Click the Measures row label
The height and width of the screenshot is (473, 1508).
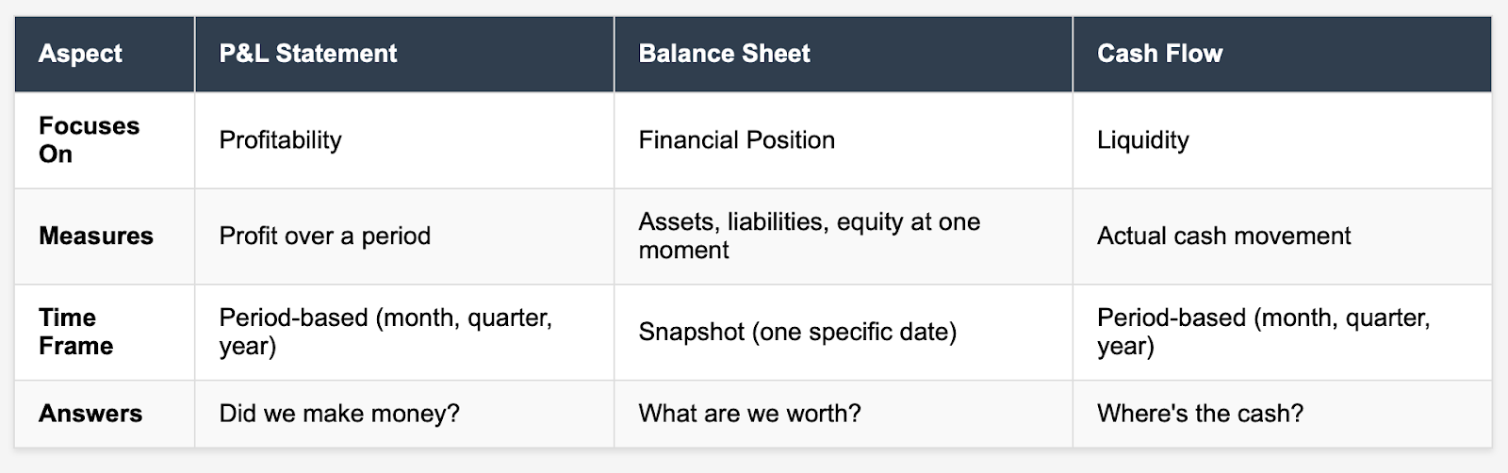105,236
